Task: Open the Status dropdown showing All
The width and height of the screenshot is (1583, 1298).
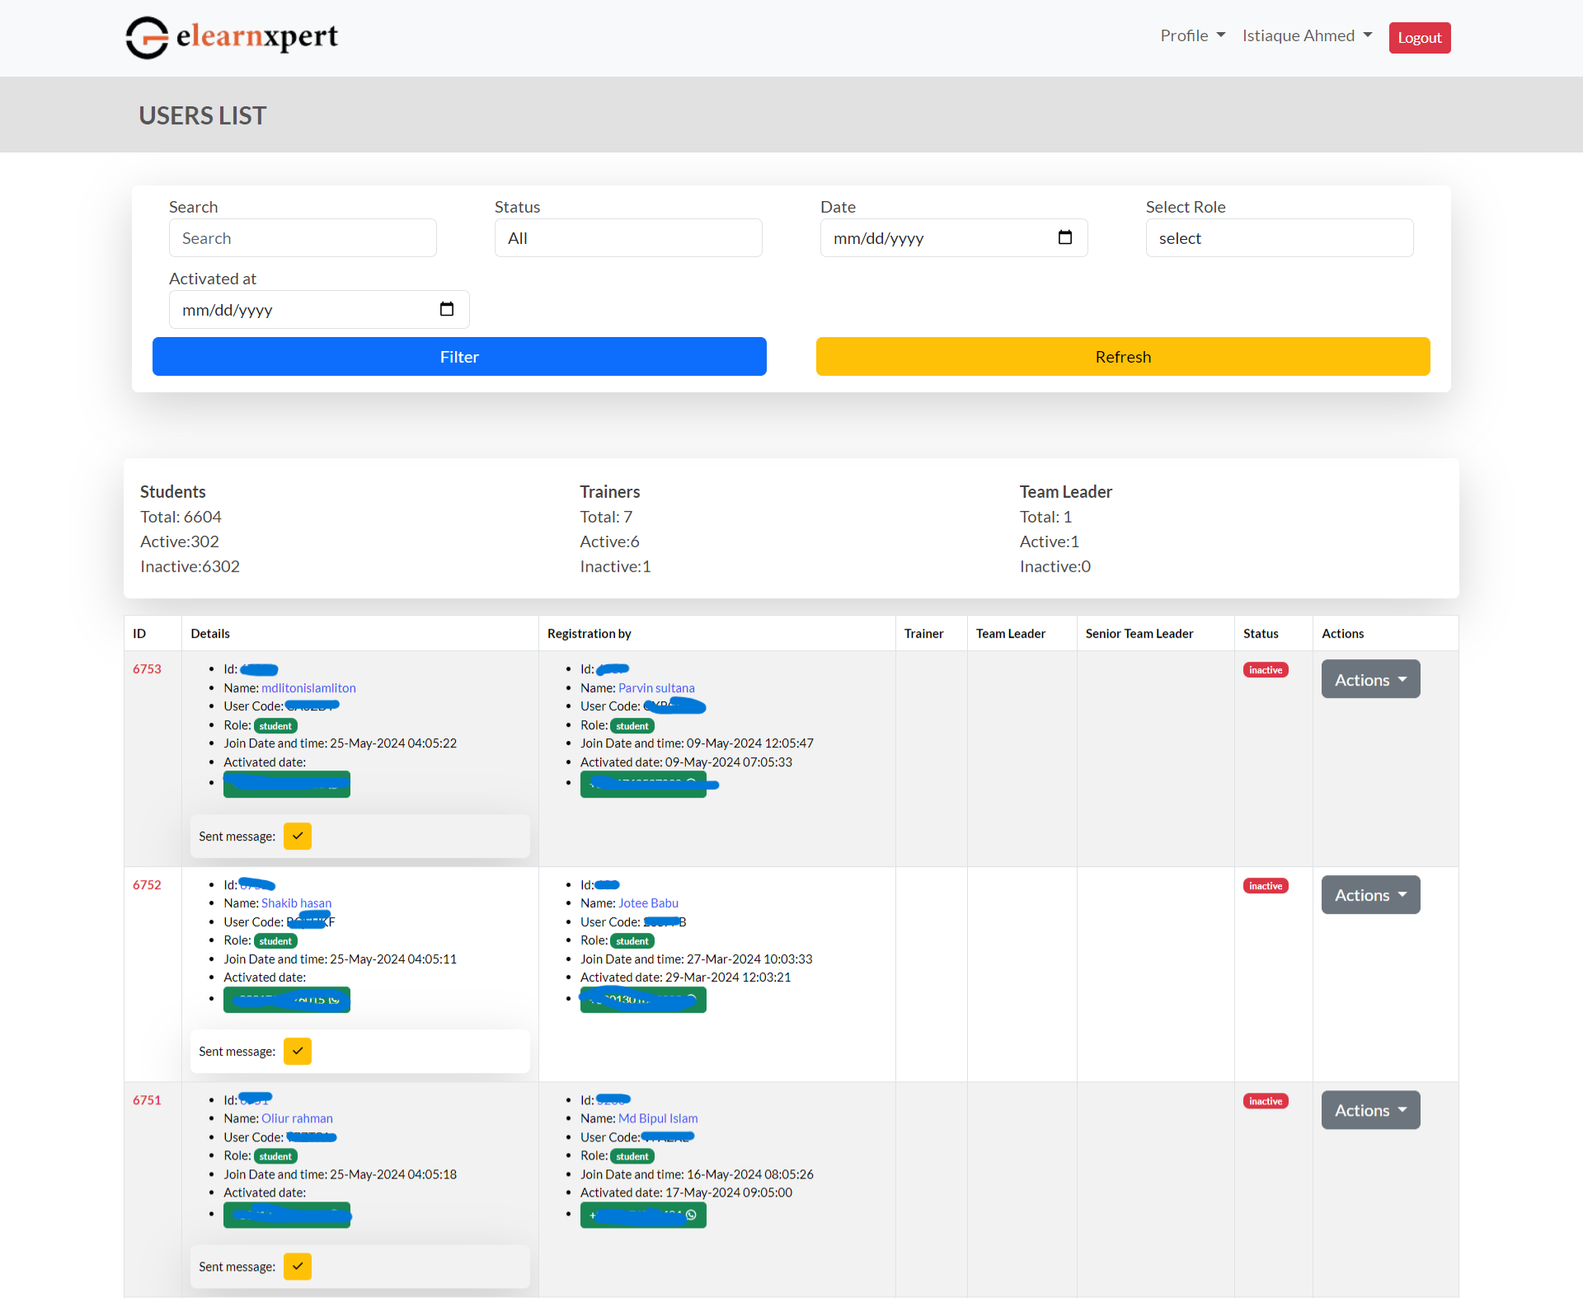Action: tap(627, 238)
